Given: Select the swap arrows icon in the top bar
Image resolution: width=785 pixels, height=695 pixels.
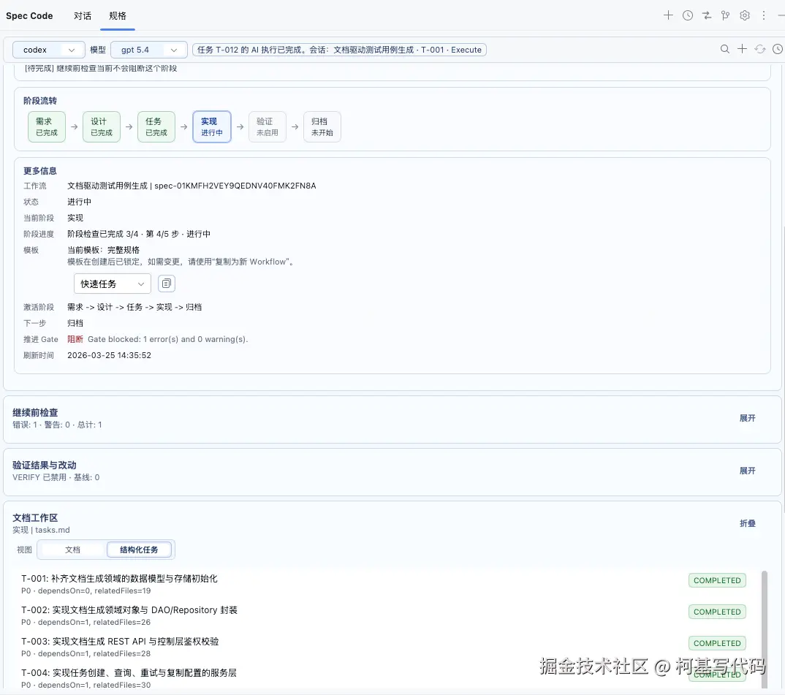Looking at the screenshot, I should pyautogui.click(x=706, y=15).
